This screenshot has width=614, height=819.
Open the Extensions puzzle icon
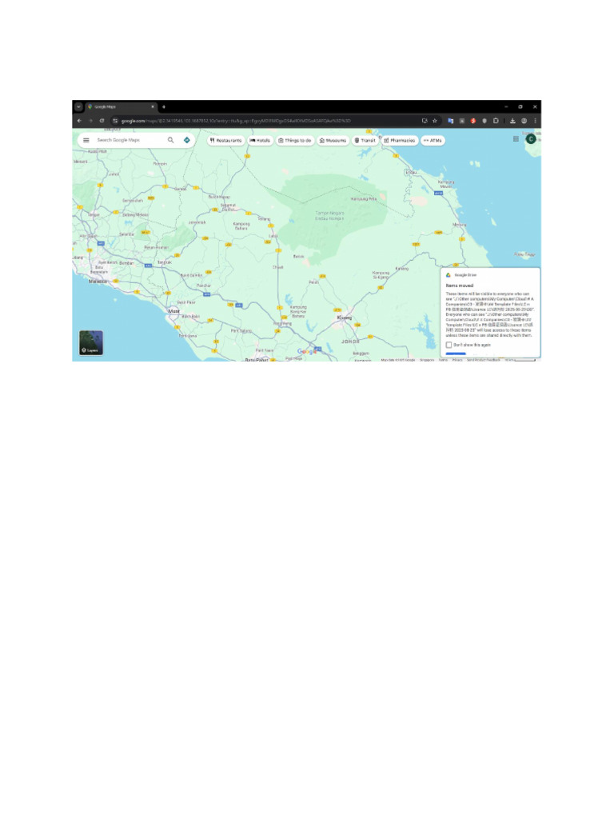pyautogui.click(x=496, y=121)
